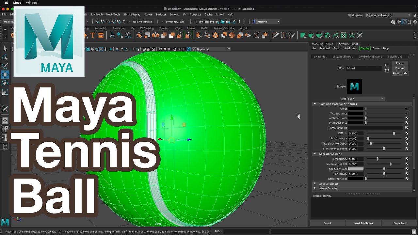Click the SVG import shelf icon
Viewport: 418px width, 235px height.
pos(101,35)
